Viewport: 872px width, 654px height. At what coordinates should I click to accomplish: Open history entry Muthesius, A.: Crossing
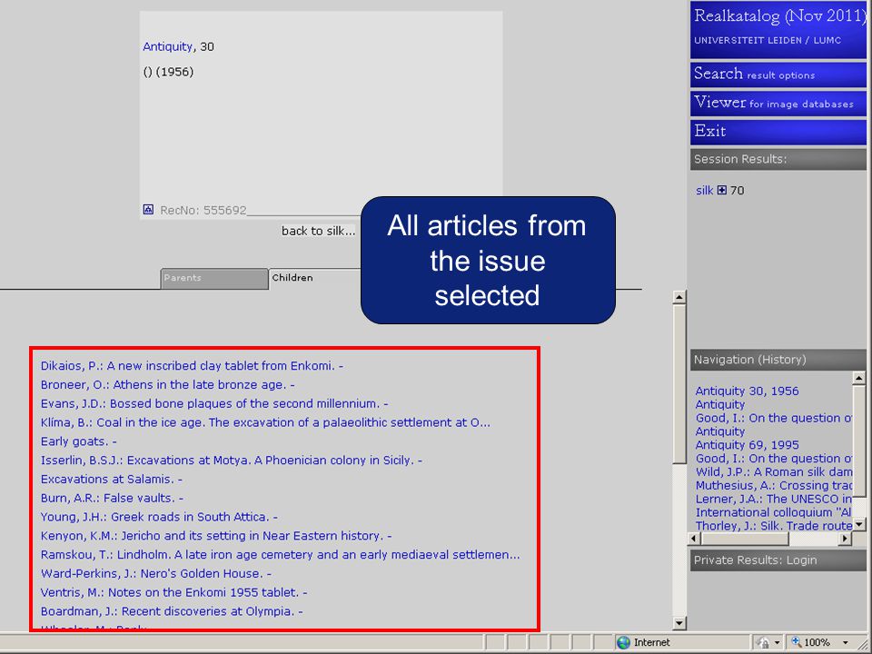pos(774,485)
